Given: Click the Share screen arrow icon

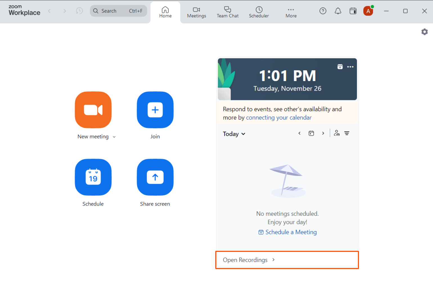Looking at the screenshot, I should point(155,177).
